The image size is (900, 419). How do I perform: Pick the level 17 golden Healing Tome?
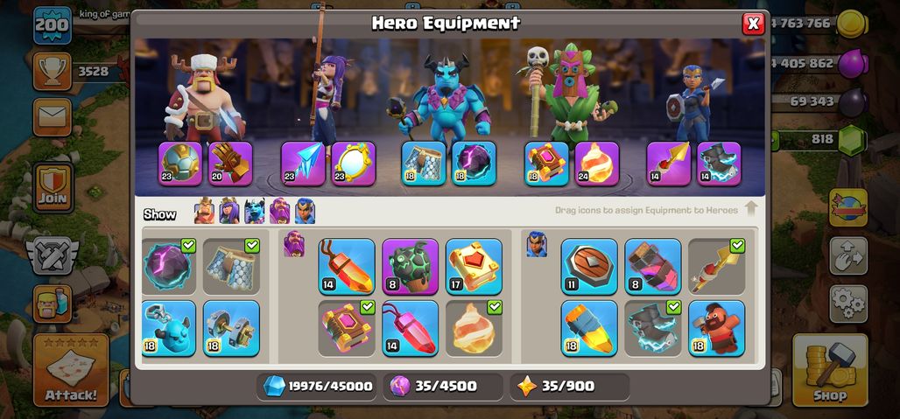[x=474, y=267]
